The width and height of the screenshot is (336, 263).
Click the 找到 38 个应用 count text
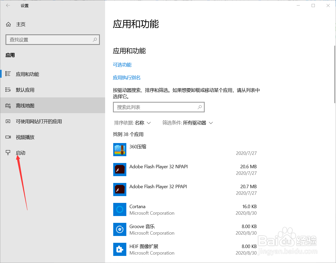(x=128, y=134)
